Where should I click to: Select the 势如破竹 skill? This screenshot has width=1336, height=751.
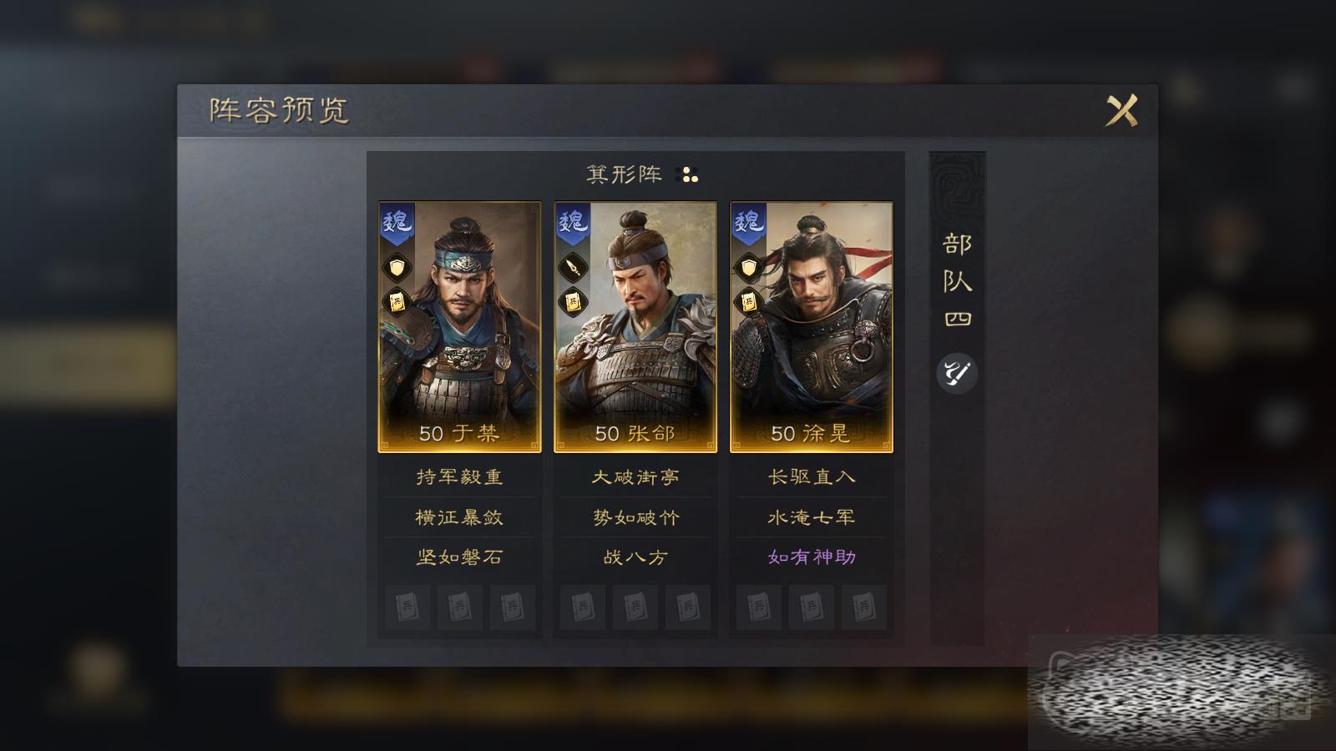point(635,517)
